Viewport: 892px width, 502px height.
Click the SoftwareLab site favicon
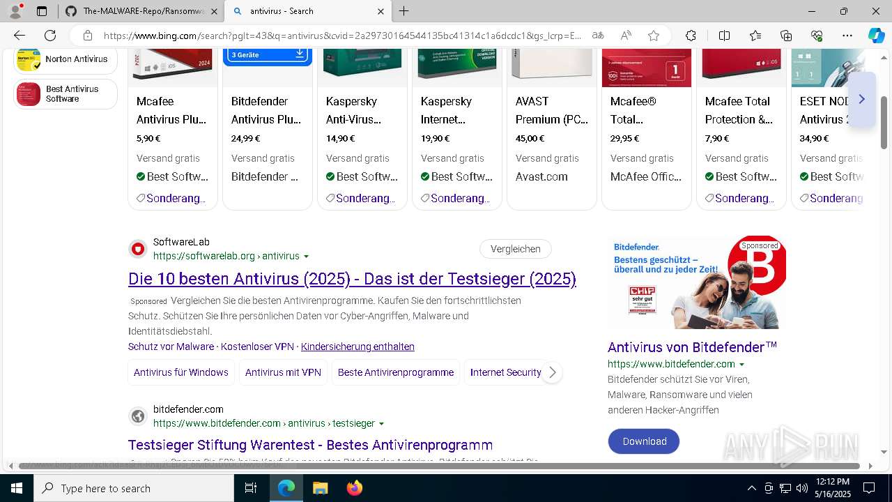(138, 249)
